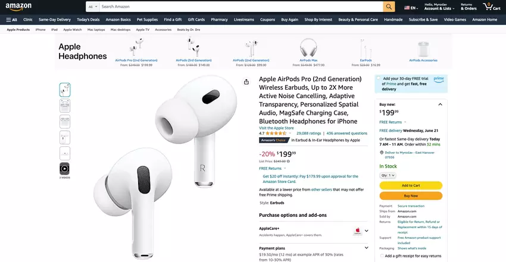Open Today's Deals in navigation bar
The image size is (506, 262).
point(88,20)
